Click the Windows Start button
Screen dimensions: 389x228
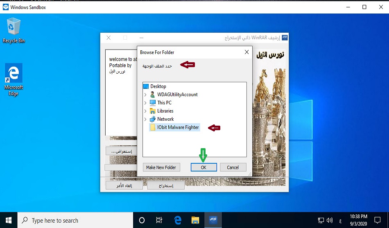tap(8, 220)
